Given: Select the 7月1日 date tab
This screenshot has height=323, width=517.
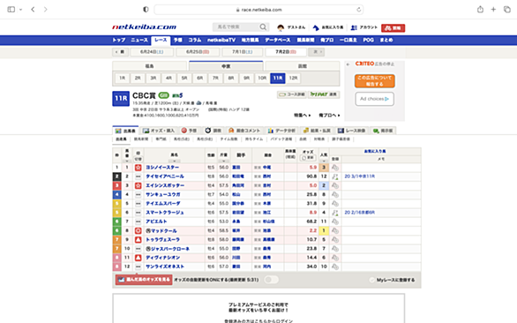Looking at the screenshot, I should point(243,52).
